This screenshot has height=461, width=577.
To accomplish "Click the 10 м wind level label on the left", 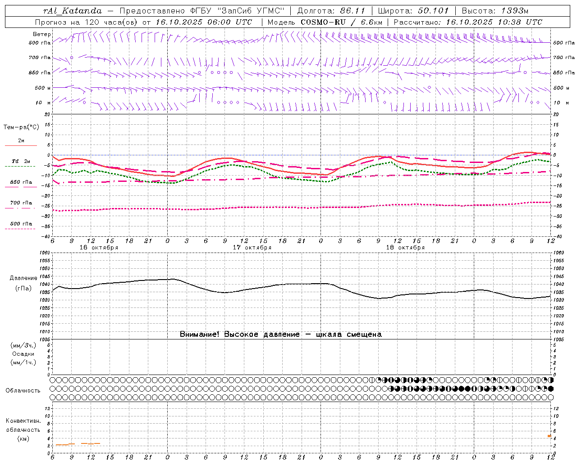I will click(x=43, y=103).
